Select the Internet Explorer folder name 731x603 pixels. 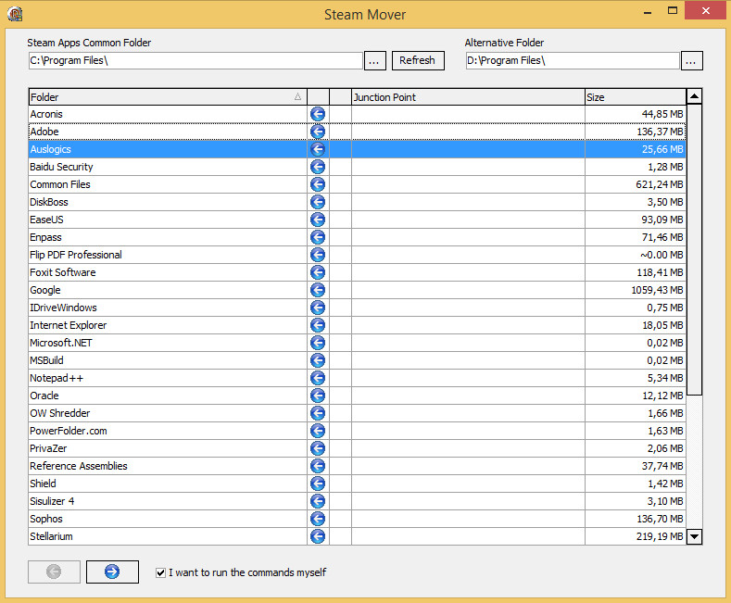click(x=68, y=325)
